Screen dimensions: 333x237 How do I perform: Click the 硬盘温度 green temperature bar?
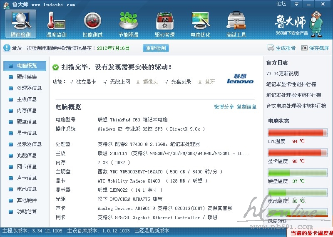point(298,173)
